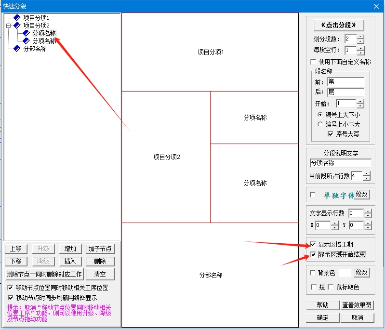Increase 文字显示行数 with up arrow
The image size is (385, 329).
[368, 211]
